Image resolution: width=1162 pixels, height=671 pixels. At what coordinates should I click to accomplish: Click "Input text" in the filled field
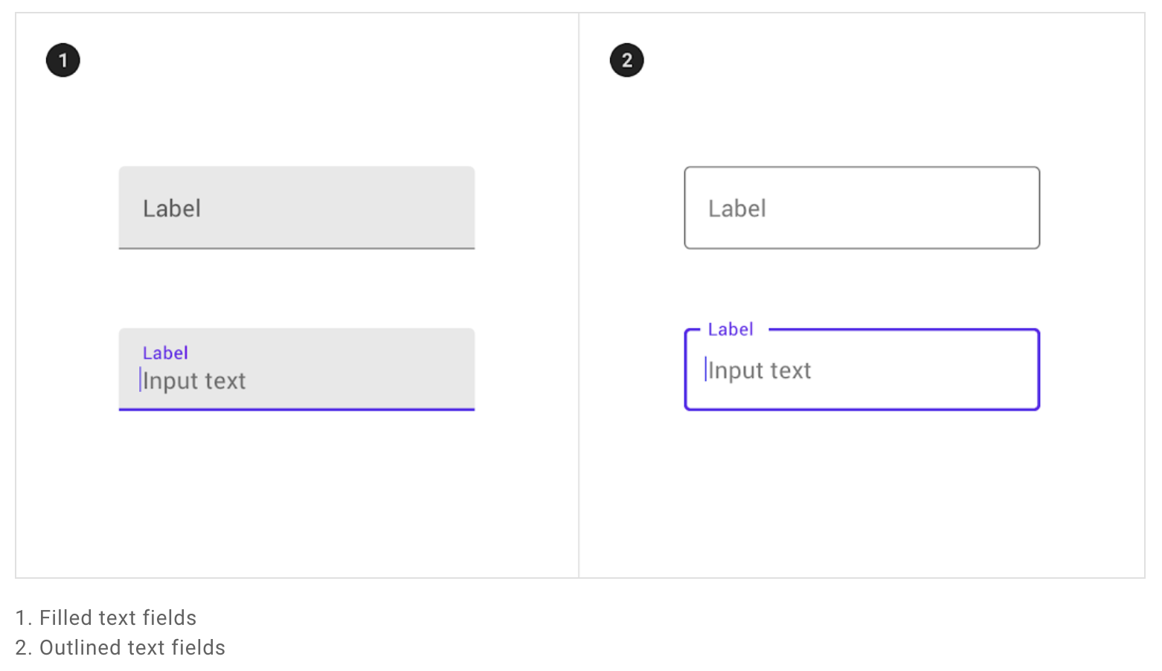click(x=195, y=381)
